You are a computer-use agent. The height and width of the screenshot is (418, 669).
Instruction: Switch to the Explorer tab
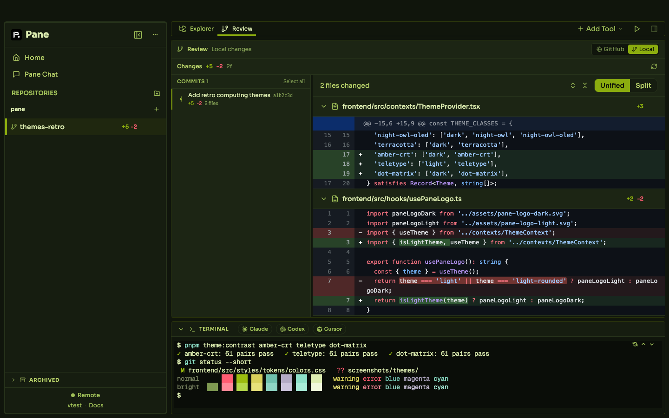click(x=197, y=29)
